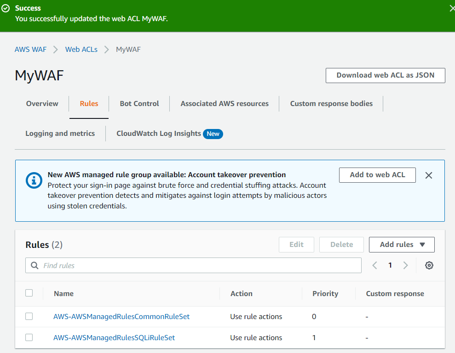The image size is (455, 353).
Task: Select all rules checkbox in header
Action: coord(29,293)
